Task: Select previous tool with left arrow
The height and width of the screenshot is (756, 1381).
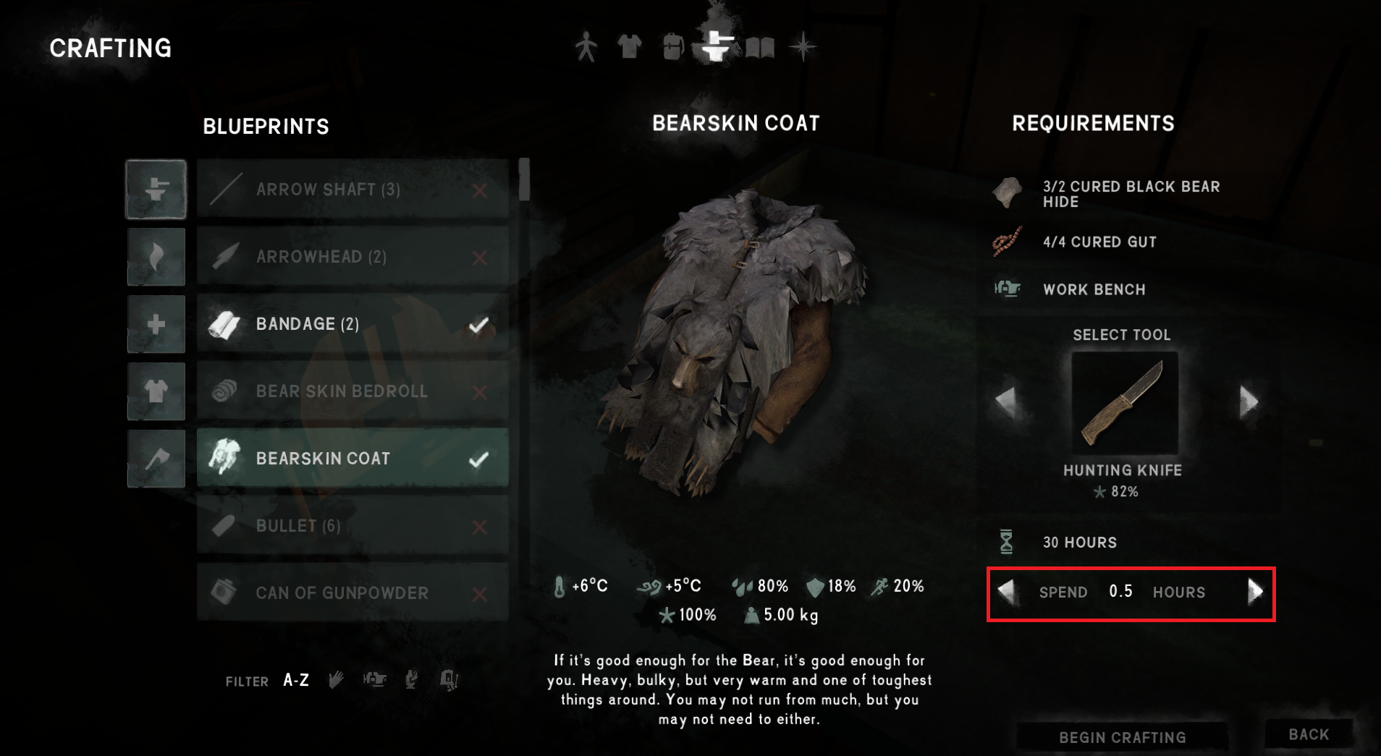Action: [x=1006, y=402]
